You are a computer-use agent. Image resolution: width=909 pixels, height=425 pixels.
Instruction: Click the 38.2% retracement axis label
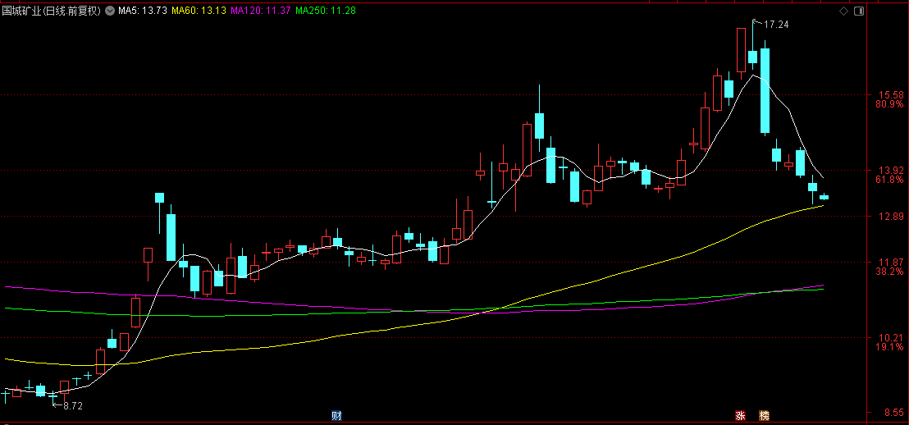point(888,272)
